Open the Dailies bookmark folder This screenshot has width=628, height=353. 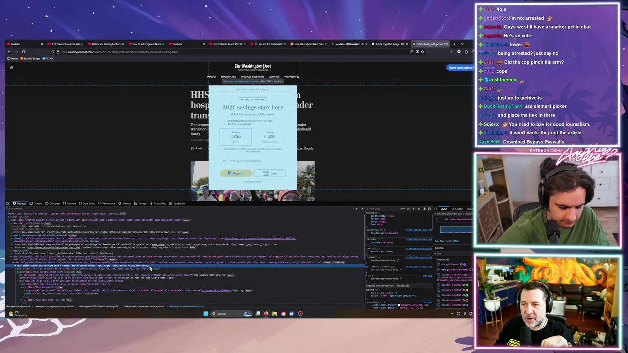(x=13, y=59)
